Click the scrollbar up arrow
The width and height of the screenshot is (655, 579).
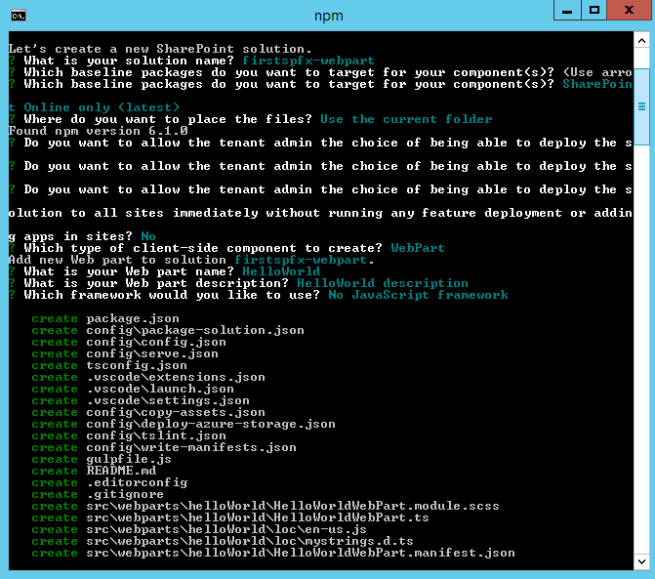coord(641,41)
